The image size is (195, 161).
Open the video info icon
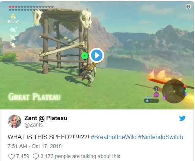(x=188, y=7)
